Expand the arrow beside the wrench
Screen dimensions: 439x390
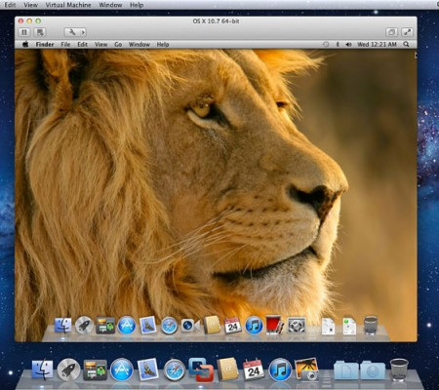[x=83, y=32]
